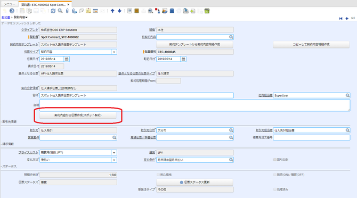The width and height of the screenshot is (357, 198).
Task: Click the search icon in 前契約内容 field
Action: coord(231,37)
